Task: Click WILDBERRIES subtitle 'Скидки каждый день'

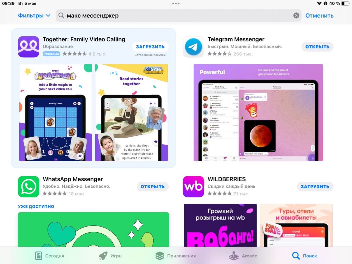Action: coord(231,186)
